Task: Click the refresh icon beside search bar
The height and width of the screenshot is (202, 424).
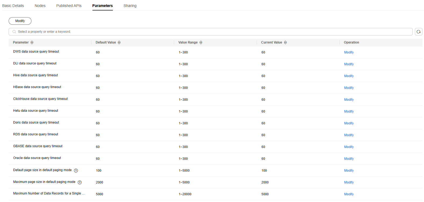Action: tap(418, 32)
